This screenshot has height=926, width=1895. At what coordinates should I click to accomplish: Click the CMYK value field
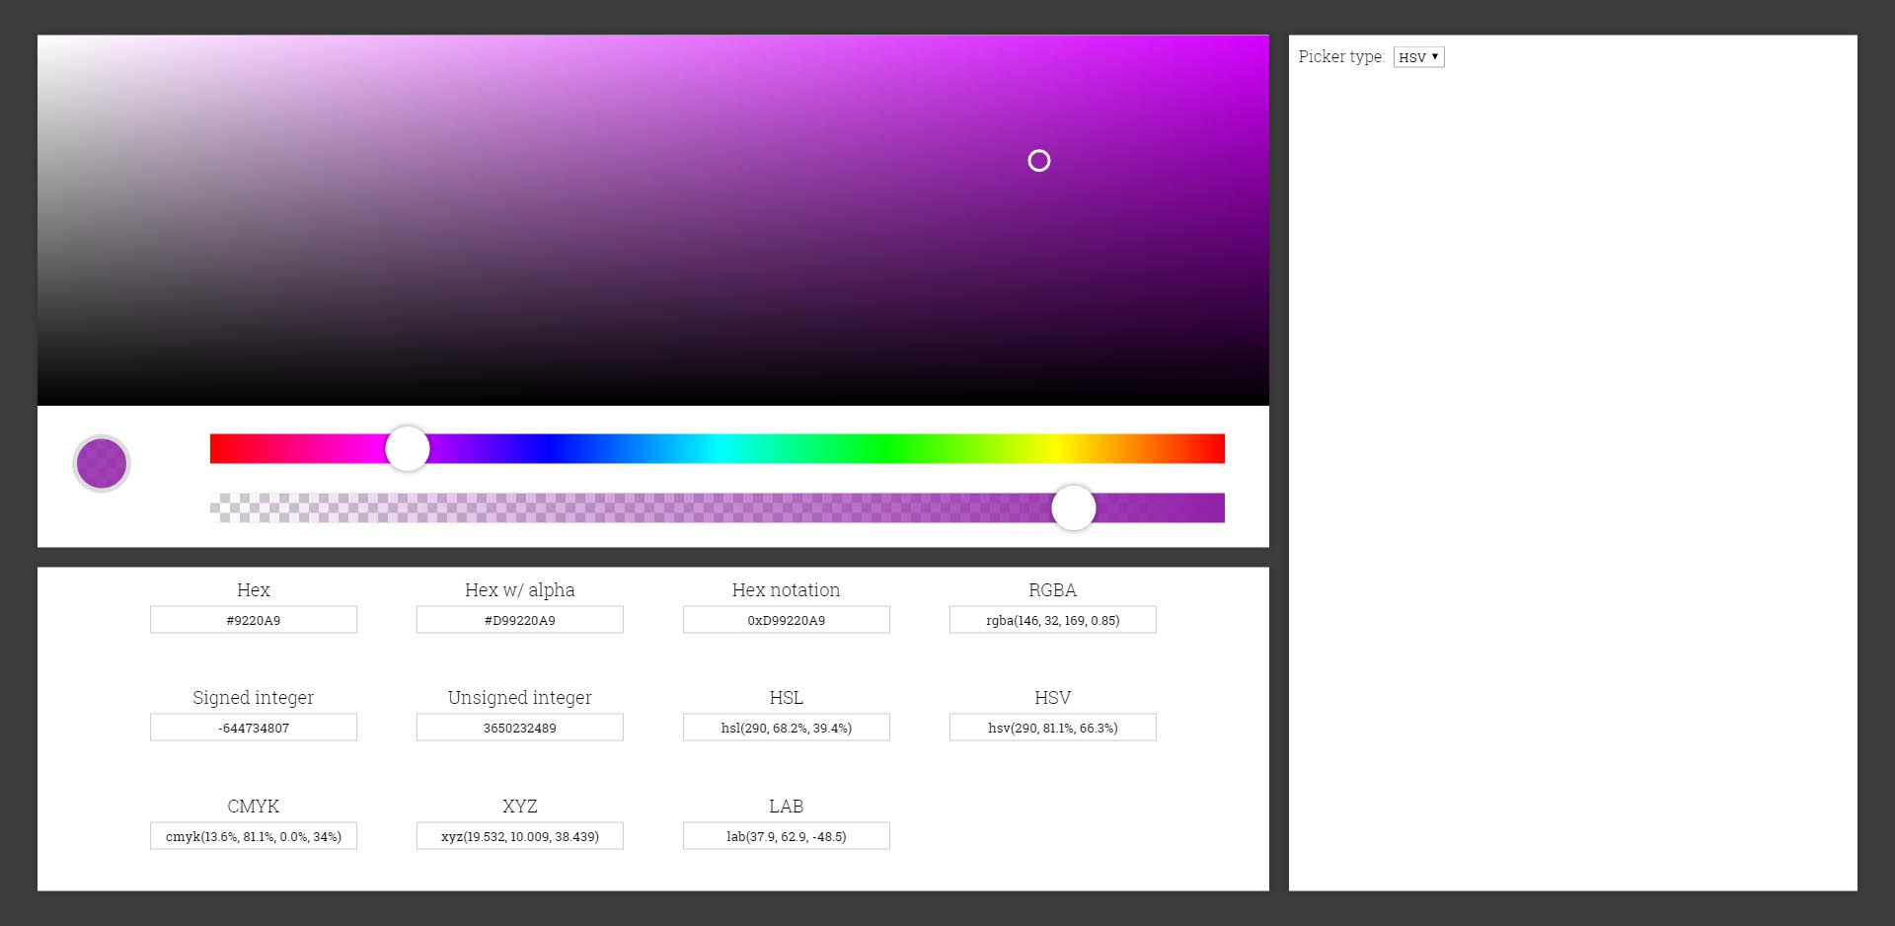[254, 836]
